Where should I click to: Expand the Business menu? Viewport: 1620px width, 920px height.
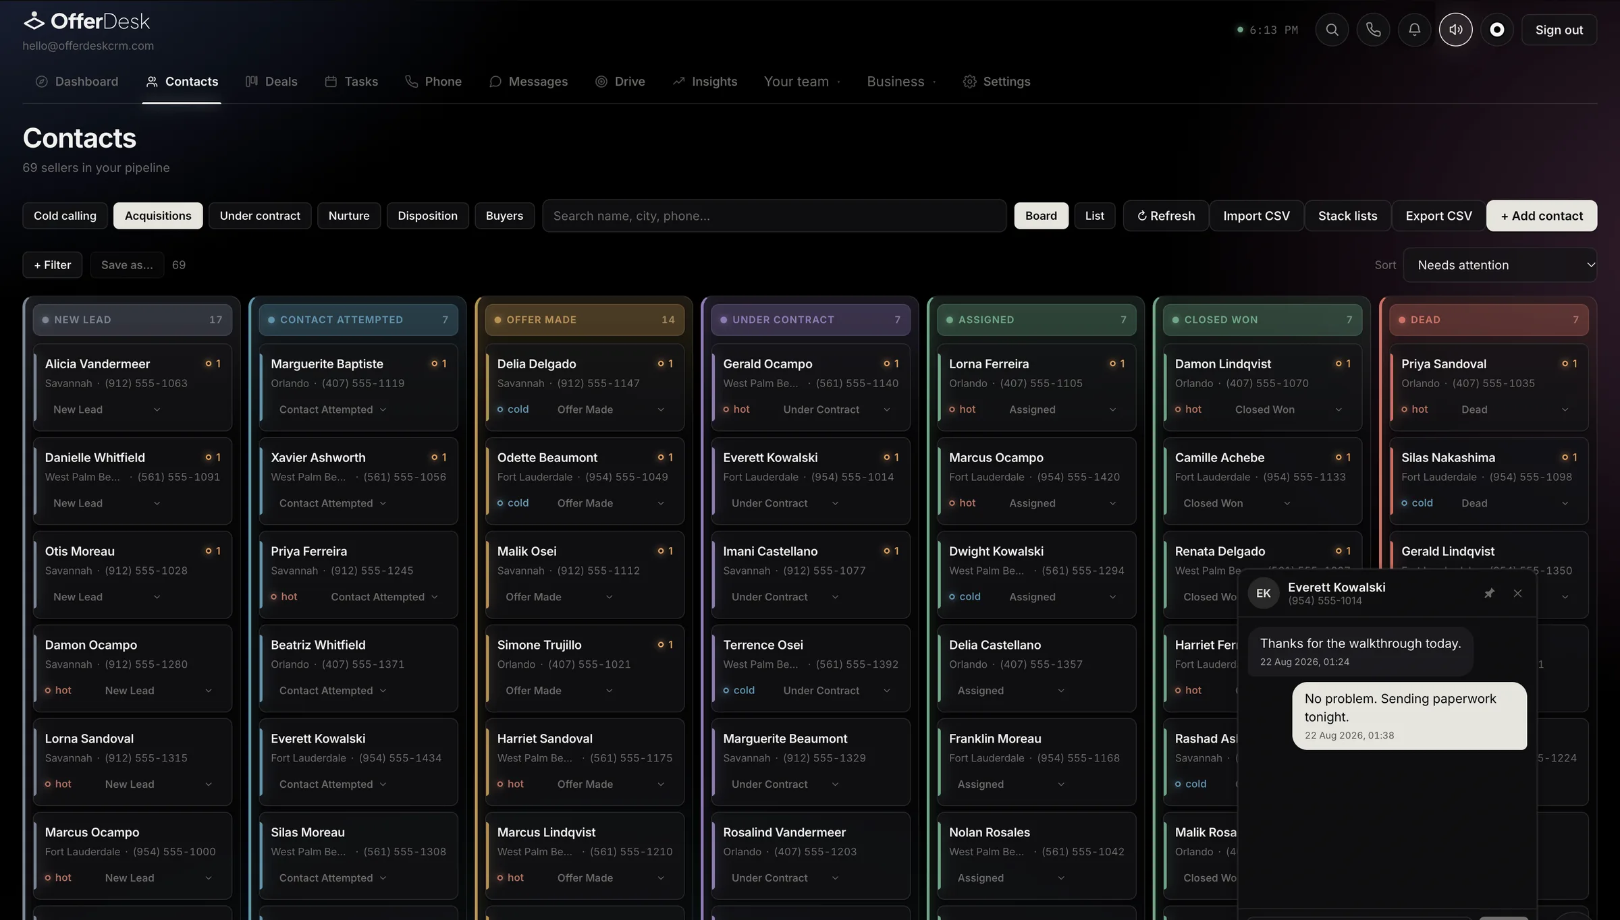point(901,82)
